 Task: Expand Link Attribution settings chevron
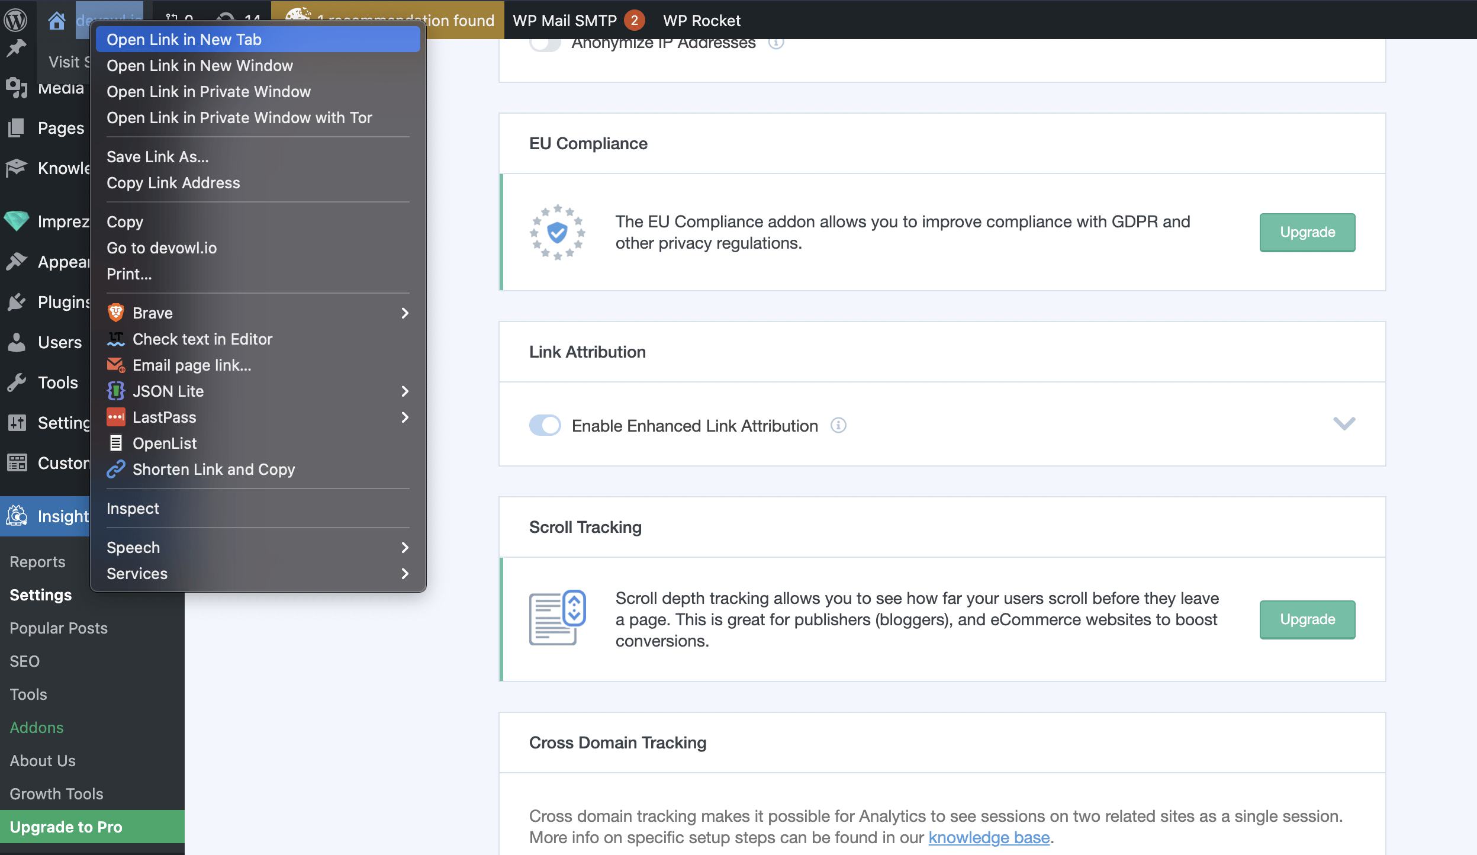1344,423
